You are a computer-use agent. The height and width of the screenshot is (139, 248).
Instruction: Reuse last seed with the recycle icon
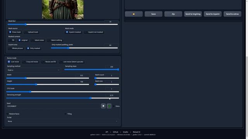coord(109,106)
